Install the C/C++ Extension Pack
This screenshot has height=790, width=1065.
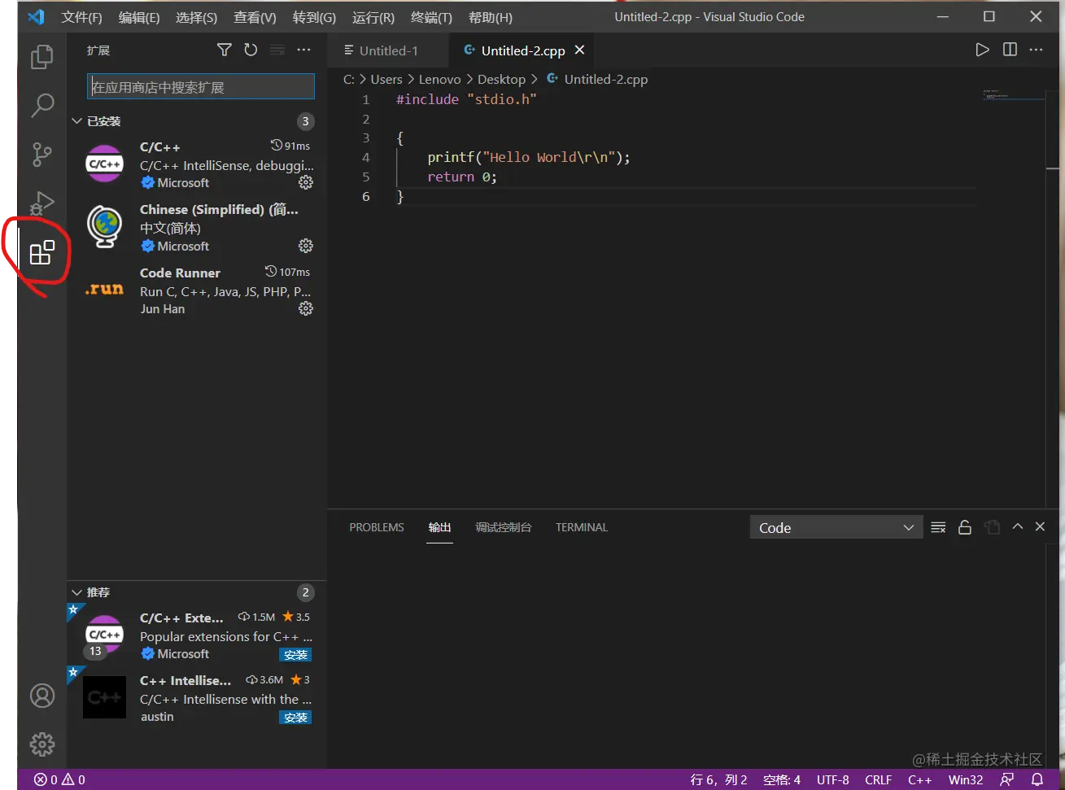click(x=295, y=655)
